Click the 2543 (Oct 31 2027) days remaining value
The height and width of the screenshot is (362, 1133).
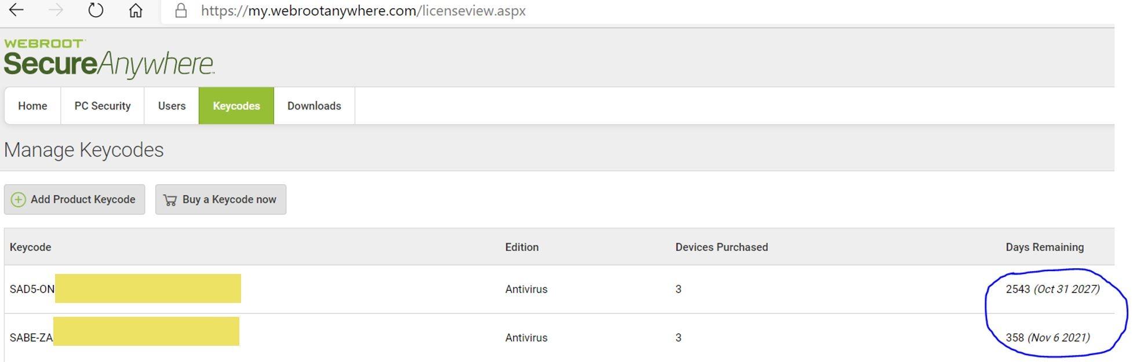pos(1052,289)
